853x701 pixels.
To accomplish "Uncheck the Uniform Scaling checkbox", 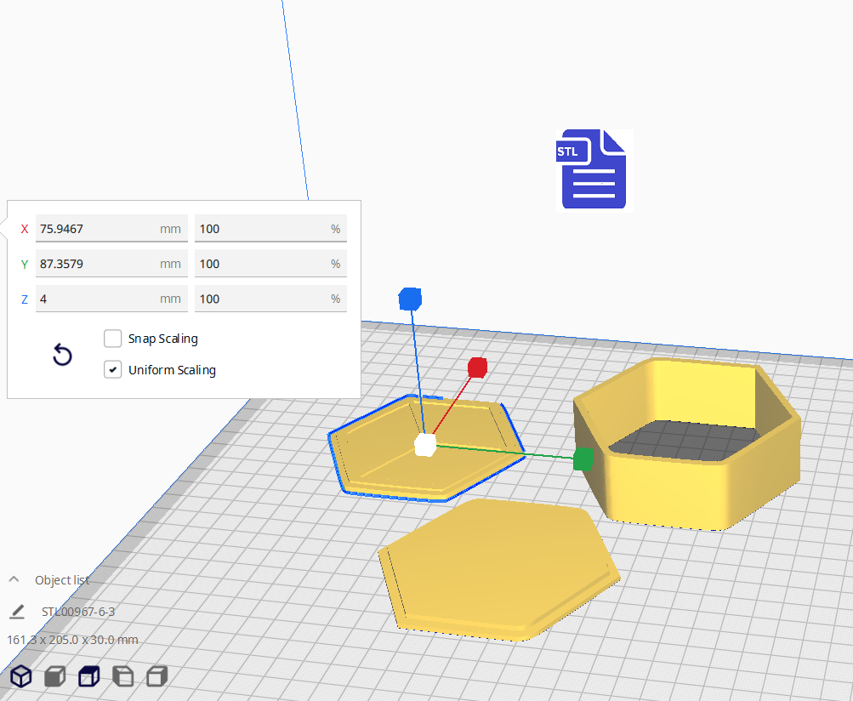I will tap(112, 370).
